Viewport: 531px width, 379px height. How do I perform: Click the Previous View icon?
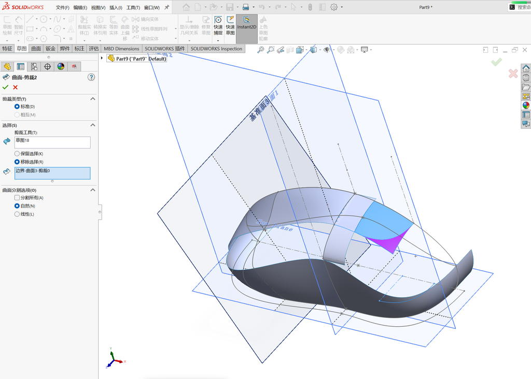click(x=281, y=50)
